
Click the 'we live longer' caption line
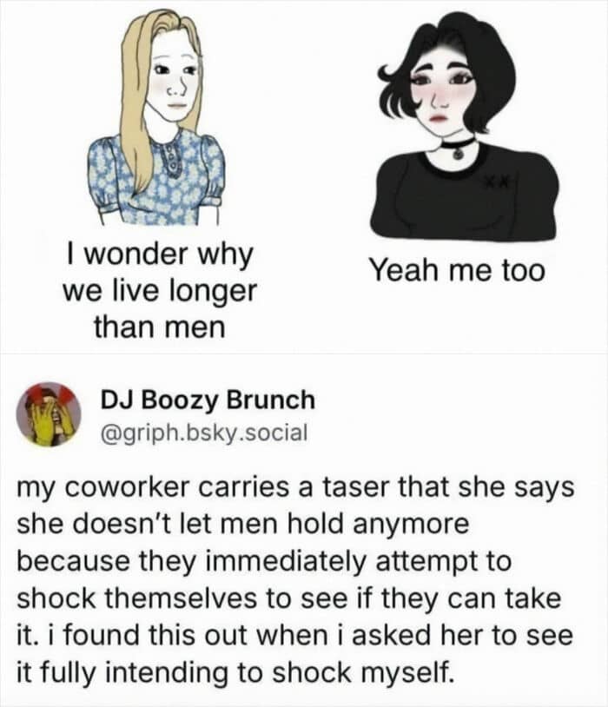(160, 292)
